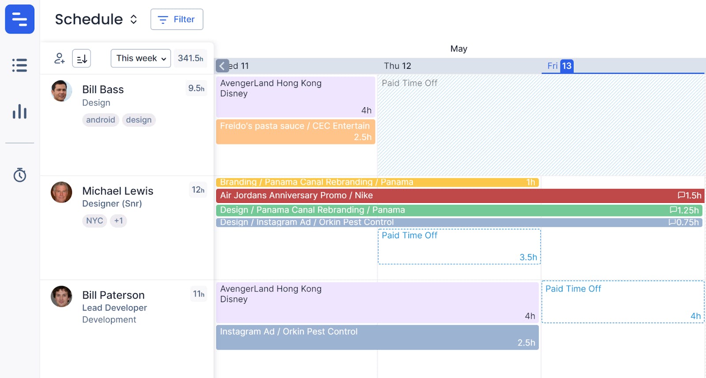Toggle the NYC tag under Michael Lewis
The image size is (706, 378).
pos(94,221)
